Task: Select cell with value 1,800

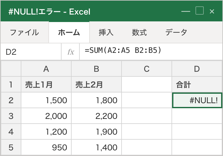Action: point(96,100)
